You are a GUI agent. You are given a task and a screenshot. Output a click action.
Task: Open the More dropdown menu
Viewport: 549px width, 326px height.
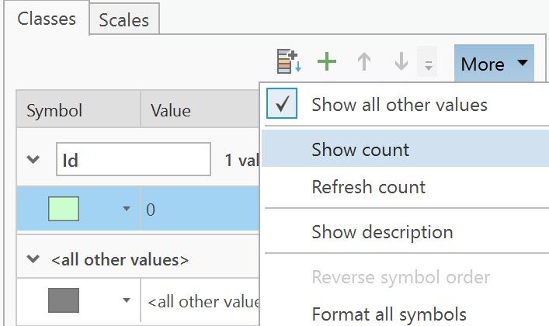point(494,64)
